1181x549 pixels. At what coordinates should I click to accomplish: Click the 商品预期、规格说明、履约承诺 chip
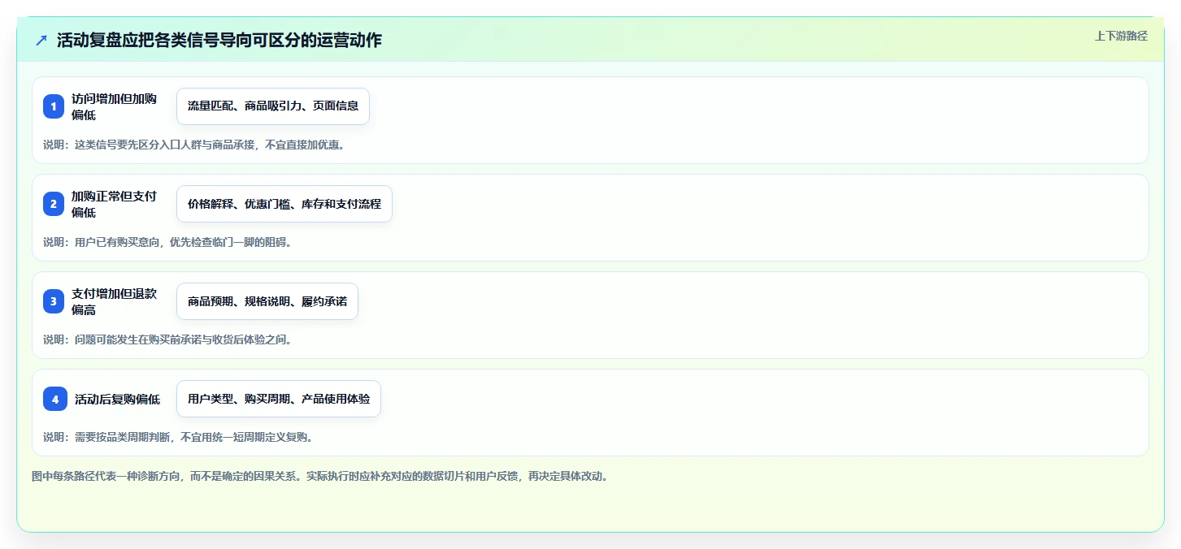[x=267, y=301]
